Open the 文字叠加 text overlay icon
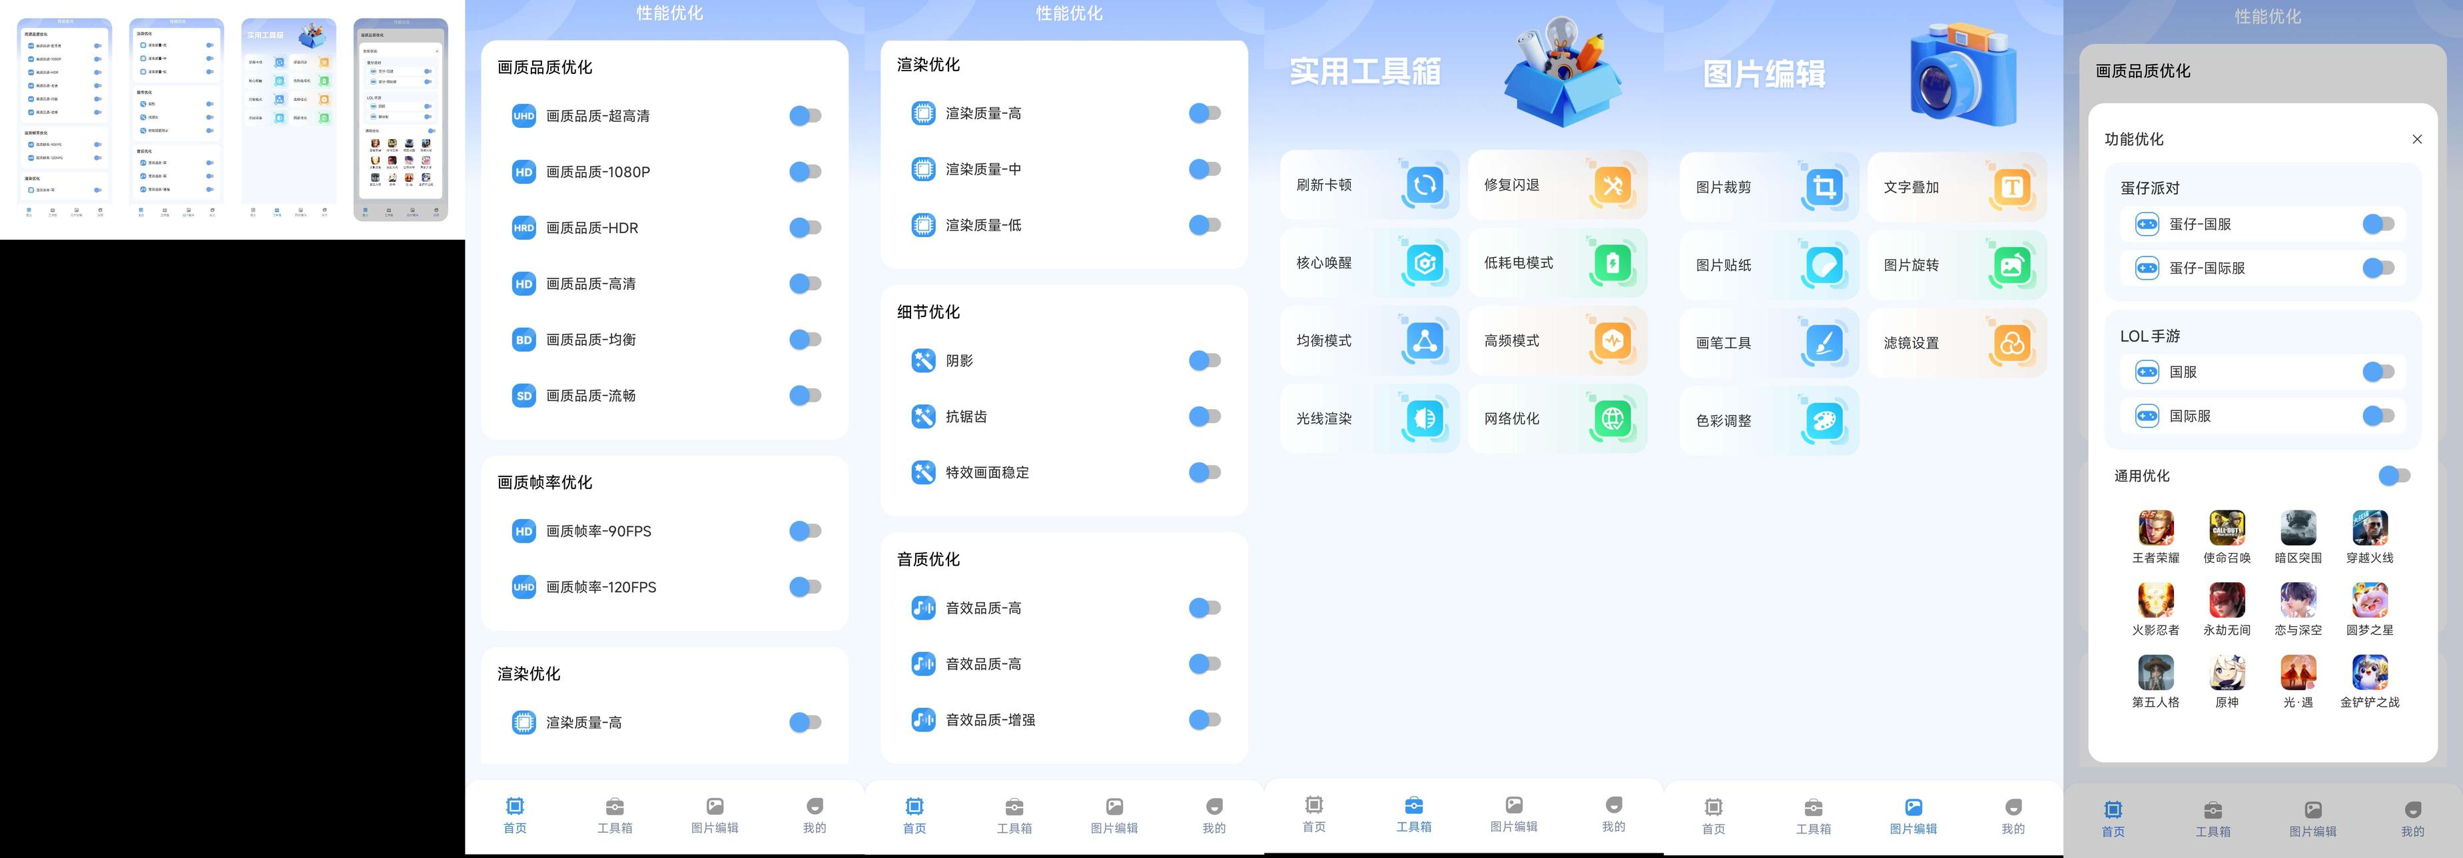The height and width of the screenshot is (858, 2463). click(2011, 187)
